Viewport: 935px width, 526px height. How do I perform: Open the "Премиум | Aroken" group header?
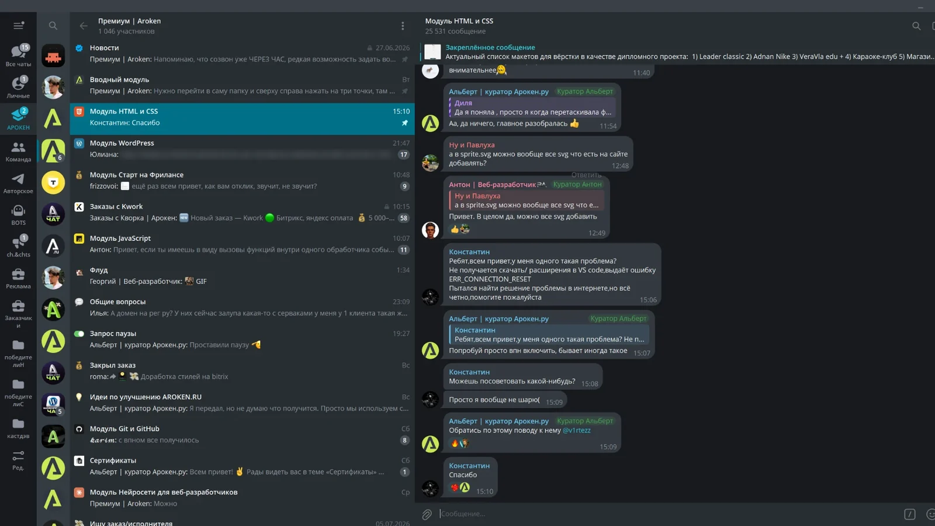tap(129, 26)
